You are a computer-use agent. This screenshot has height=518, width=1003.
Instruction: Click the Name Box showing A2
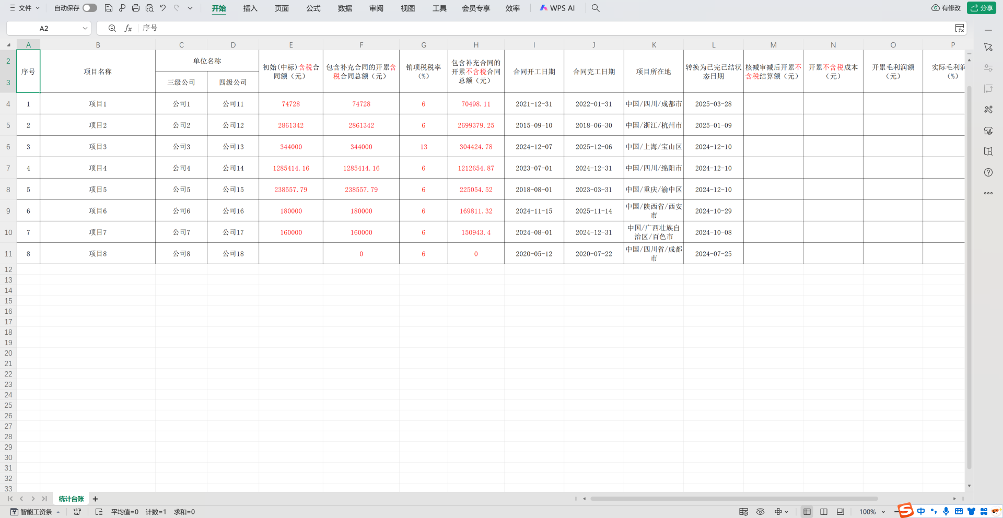coord(44,28)
